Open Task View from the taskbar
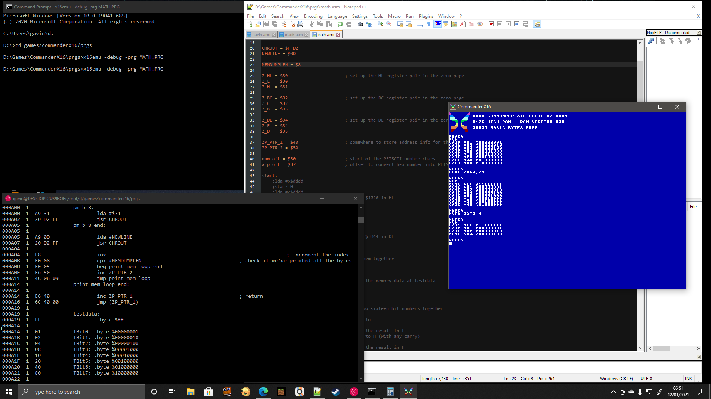This screenshot has width=711, height=399. (x=171, y=392)
